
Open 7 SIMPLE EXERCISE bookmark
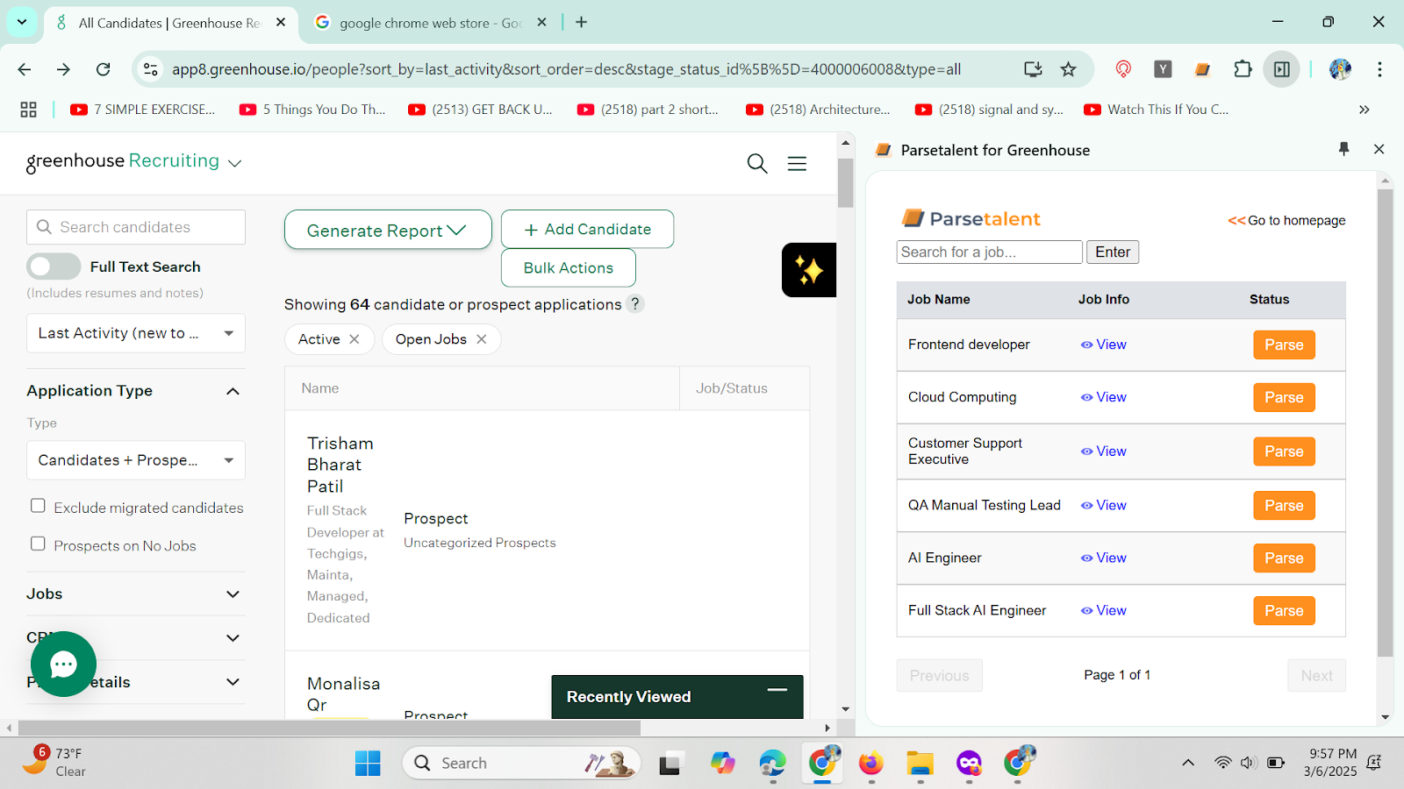coord(143,110)
